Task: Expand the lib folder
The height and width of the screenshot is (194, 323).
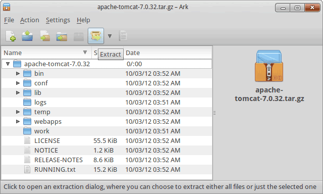Action: click(x=18, y=92)
